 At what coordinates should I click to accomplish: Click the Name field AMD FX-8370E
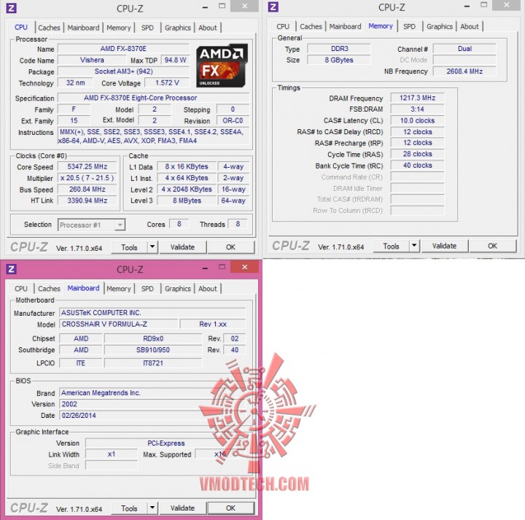(x=123, y=49)
